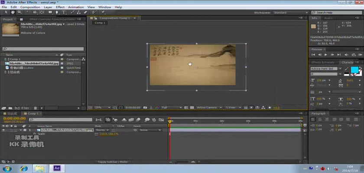Select the Roto Brush tool

point(94,12)
